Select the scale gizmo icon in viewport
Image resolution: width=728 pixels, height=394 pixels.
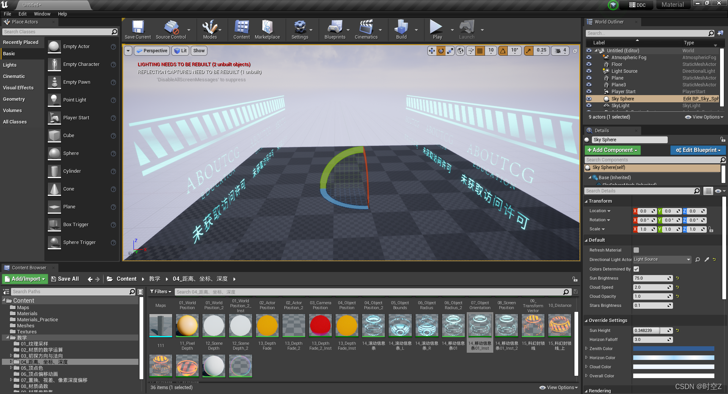tap(450, 51)
